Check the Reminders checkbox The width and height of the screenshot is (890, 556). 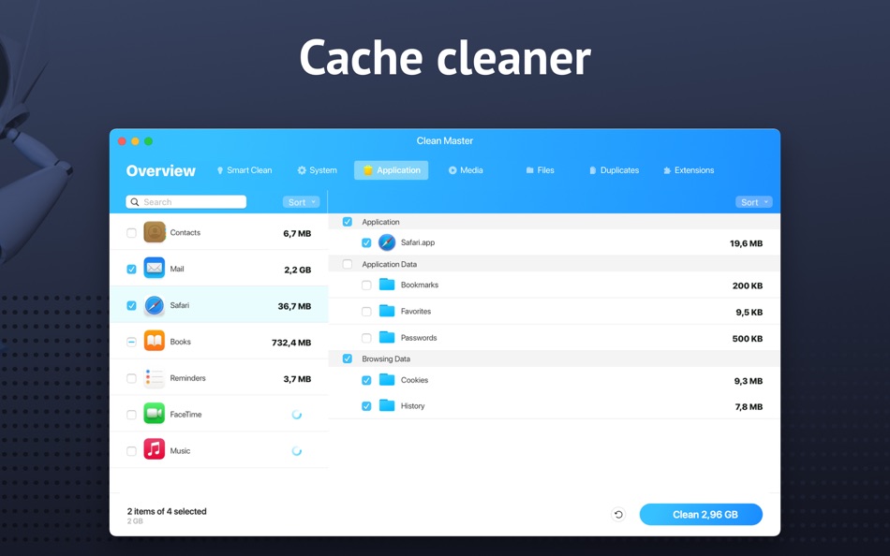coord(131,378)
